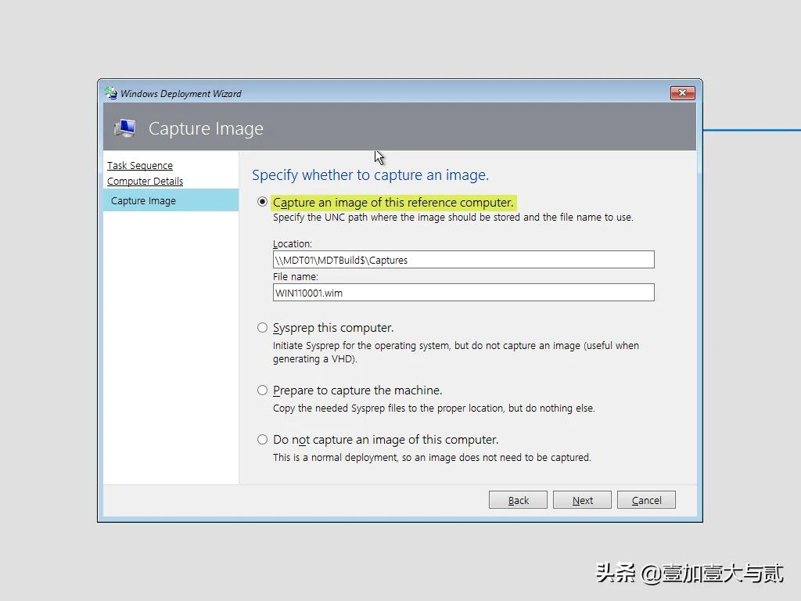The image size is (801, 601).
Task: Click the 'Specify the UNC path' description text
Action: [x=453, y=218]
